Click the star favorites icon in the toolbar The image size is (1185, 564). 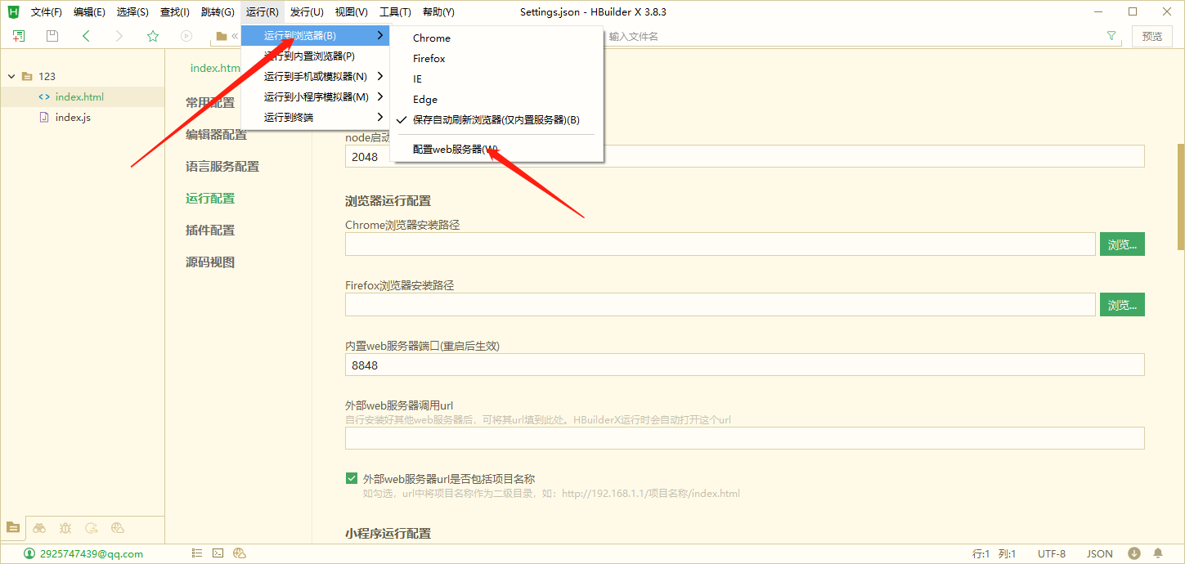(x=153, y=36)
